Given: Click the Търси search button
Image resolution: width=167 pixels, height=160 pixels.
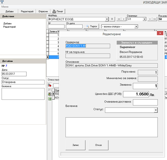Looking at the screenshot, I should (91, 26).
